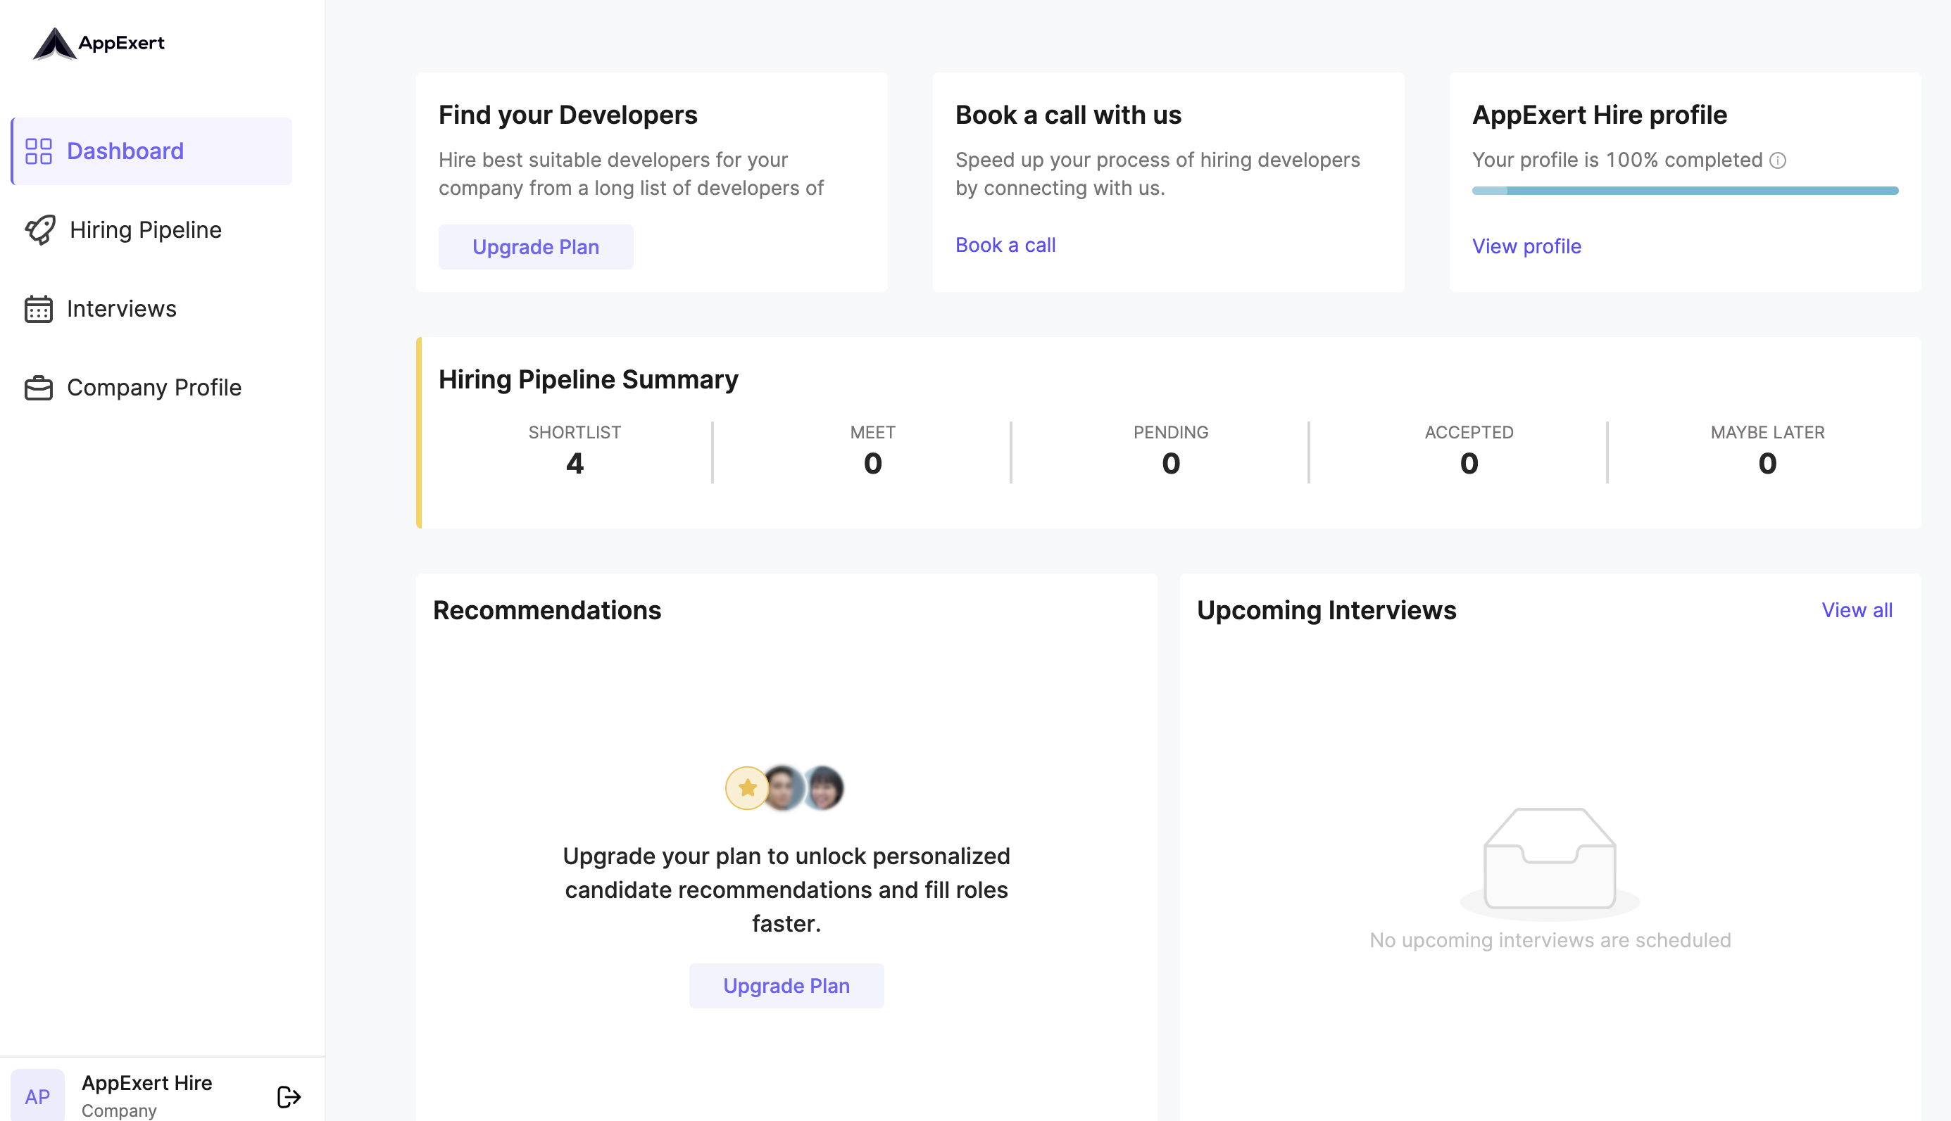Click the AppExert logo
The image size is (1951, 1121).
(x=99, y=43)
